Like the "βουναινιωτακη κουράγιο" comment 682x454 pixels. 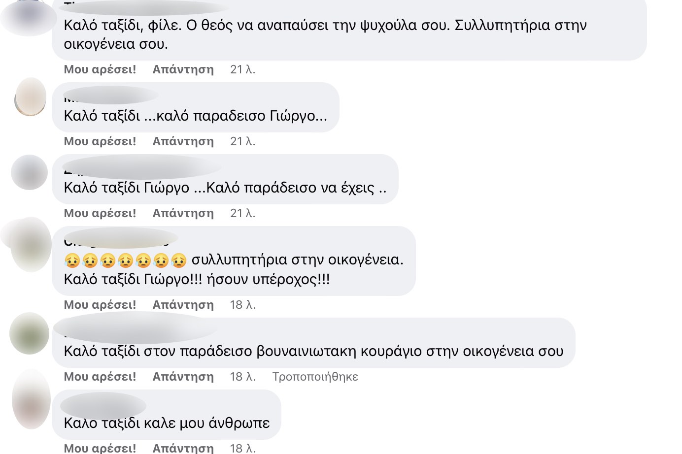click(100, 377)
